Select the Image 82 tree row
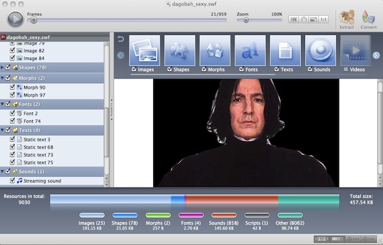 click(x=52, y=51)
